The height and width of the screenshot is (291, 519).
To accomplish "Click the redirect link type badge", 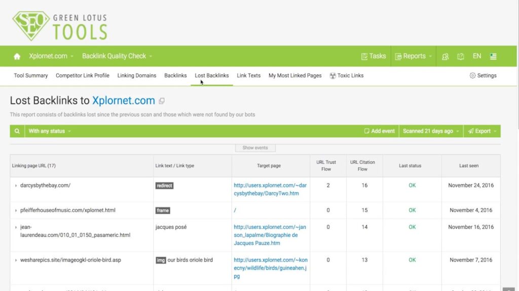I will pos(165,186).
